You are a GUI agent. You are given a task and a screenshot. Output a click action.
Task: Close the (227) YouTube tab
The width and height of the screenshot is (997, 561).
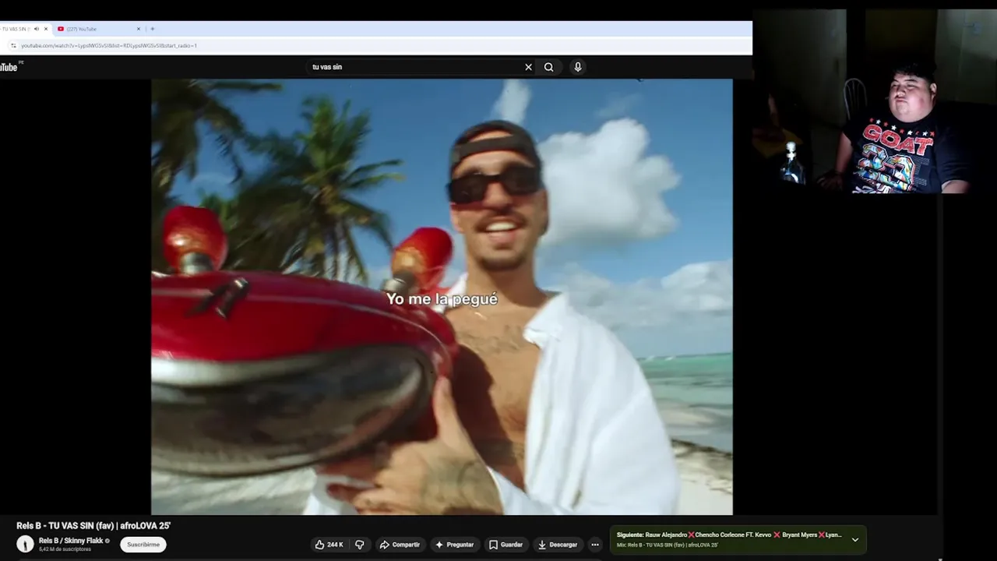click(x=139, y=29)
